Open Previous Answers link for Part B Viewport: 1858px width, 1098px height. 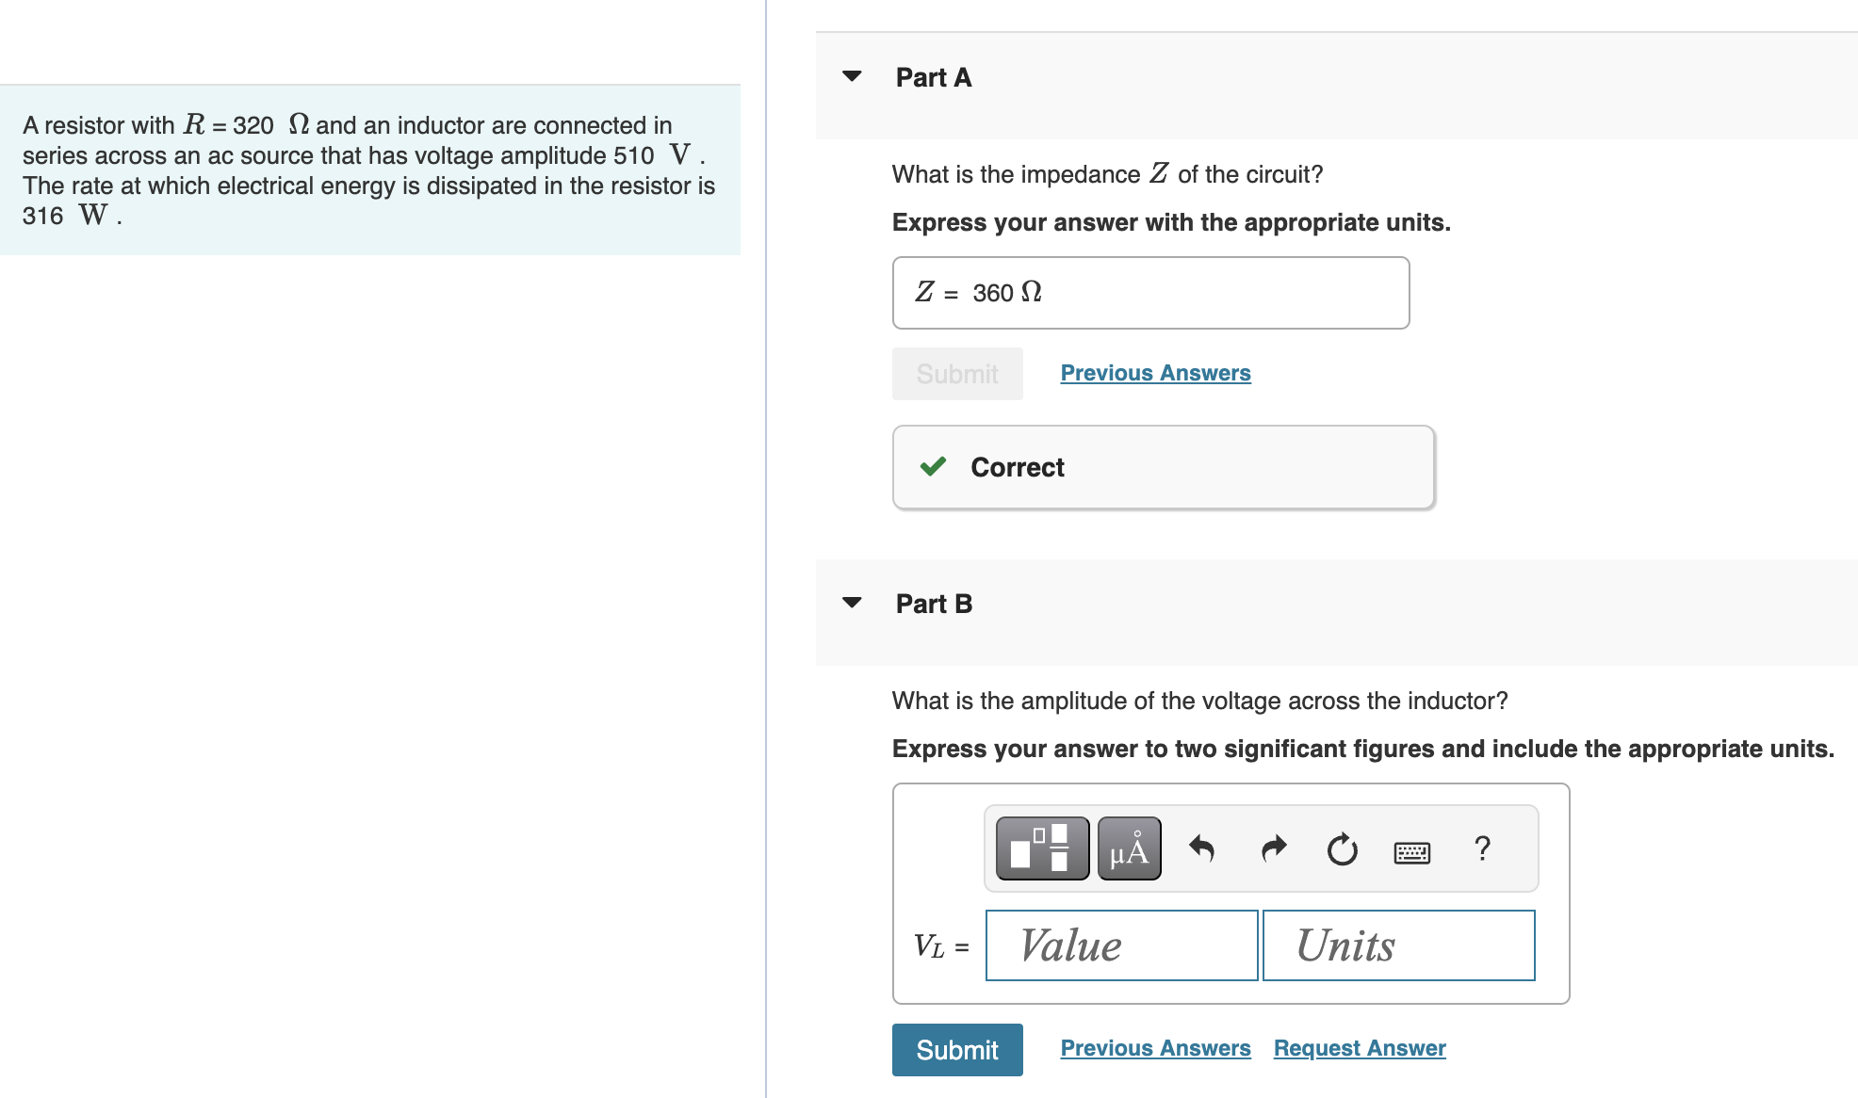click(x=1155, y=1048)
